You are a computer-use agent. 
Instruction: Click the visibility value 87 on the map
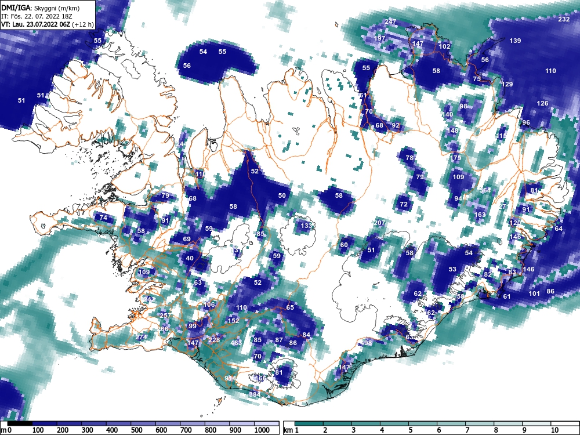(280, 339)
